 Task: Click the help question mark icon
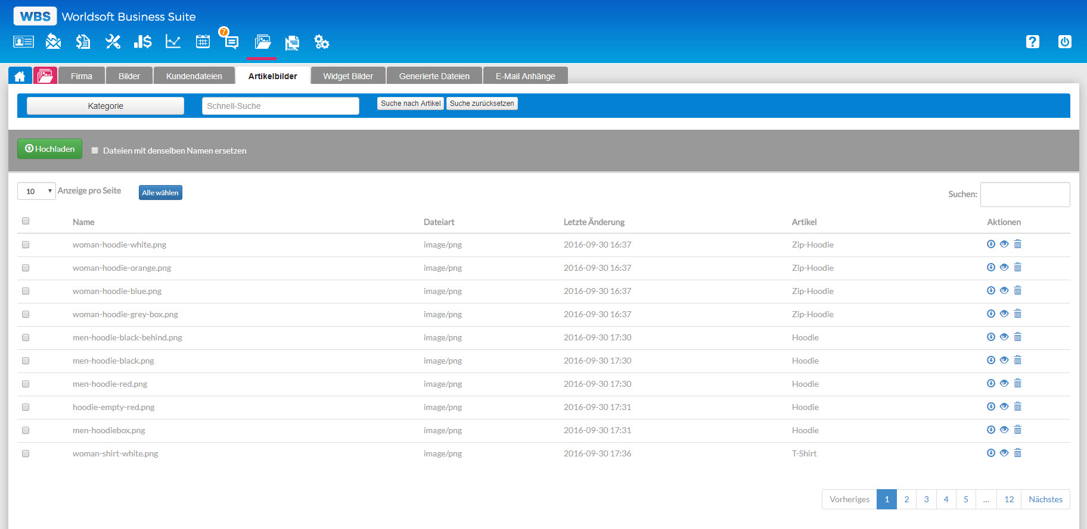point(1032,42)
